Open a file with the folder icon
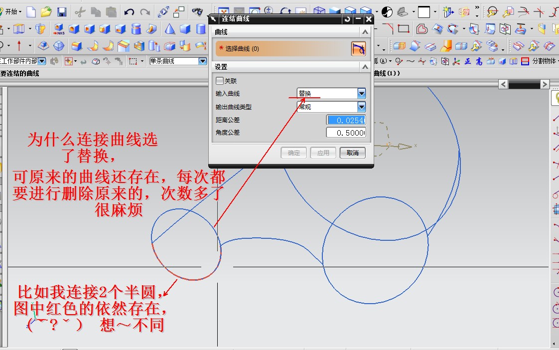 click(x=46, y=12)
